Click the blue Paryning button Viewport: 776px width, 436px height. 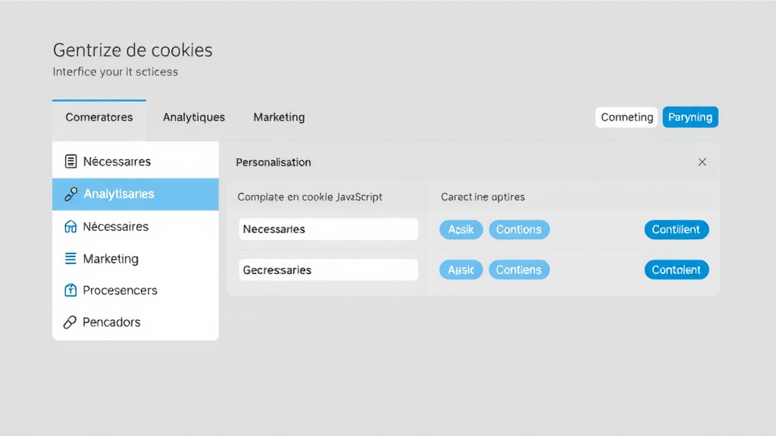[690, 117]
